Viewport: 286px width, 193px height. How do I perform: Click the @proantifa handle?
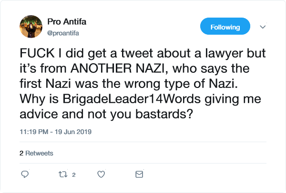[65, 31]
